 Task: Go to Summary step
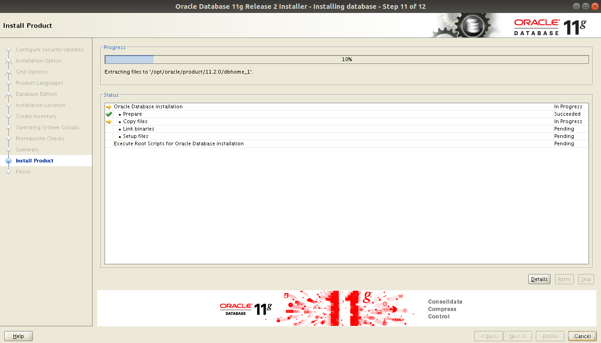tap(27, 150)
